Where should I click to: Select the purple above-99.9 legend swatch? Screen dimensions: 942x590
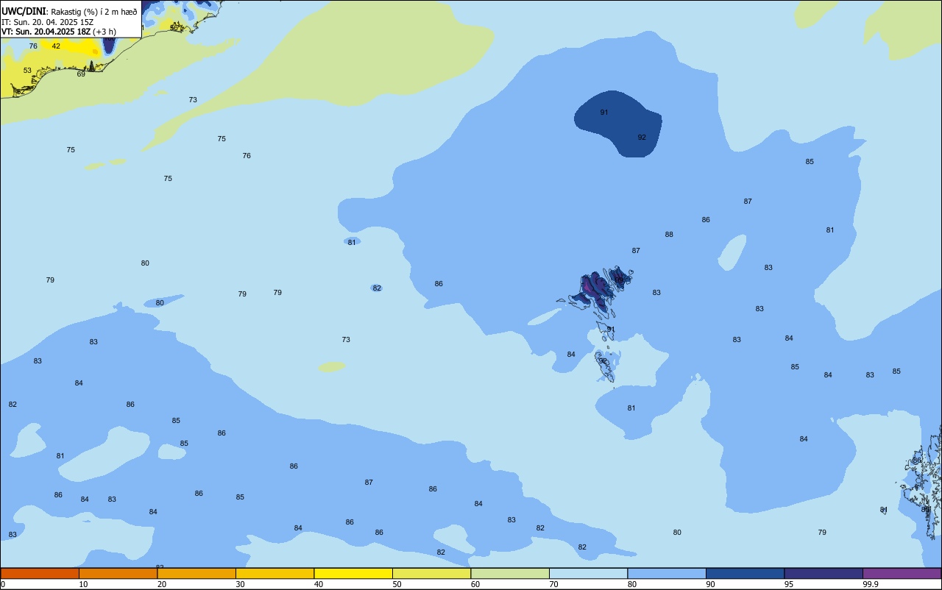point(902,573)
